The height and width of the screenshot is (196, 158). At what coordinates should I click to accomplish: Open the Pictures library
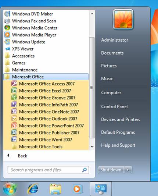pos(109,66)
